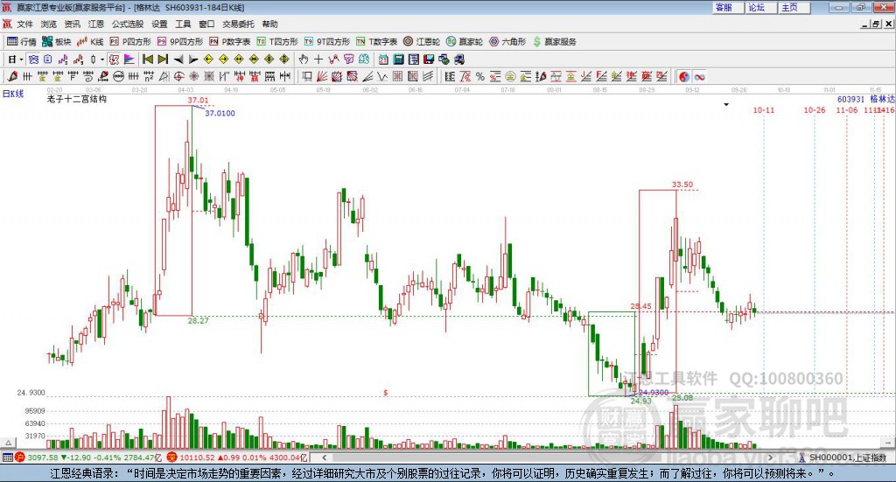Open the 江恩 menu

pyautogui.click(x=96, y=24)
